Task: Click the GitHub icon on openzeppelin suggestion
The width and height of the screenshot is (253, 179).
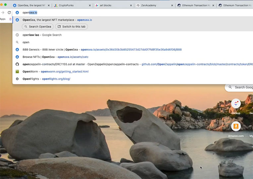Action: [x=17, y=64]
